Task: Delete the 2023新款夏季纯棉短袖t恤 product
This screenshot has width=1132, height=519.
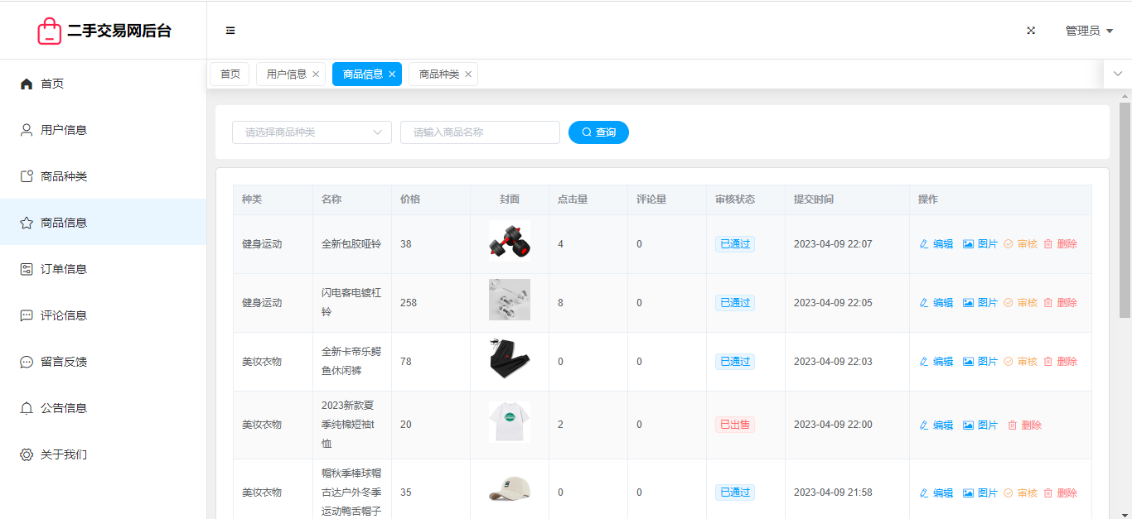Action: [x=1024, y=425]
